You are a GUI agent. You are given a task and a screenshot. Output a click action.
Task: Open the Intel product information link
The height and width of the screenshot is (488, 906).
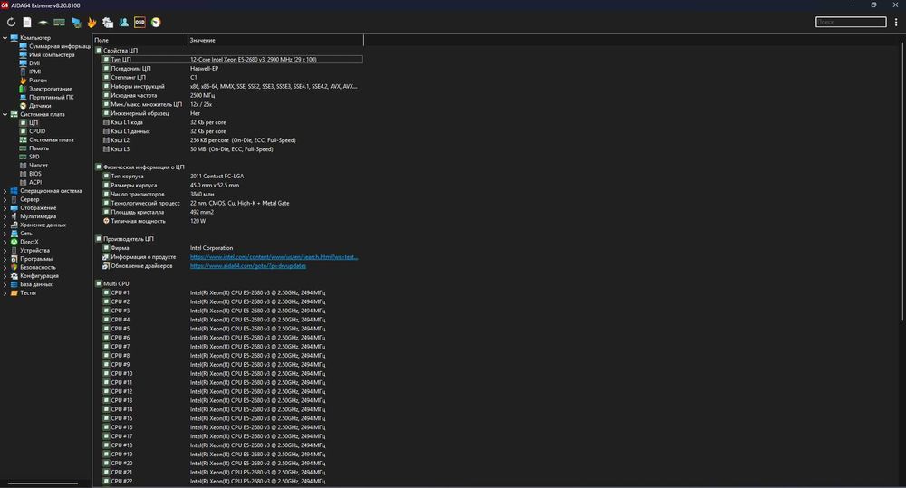274,257
